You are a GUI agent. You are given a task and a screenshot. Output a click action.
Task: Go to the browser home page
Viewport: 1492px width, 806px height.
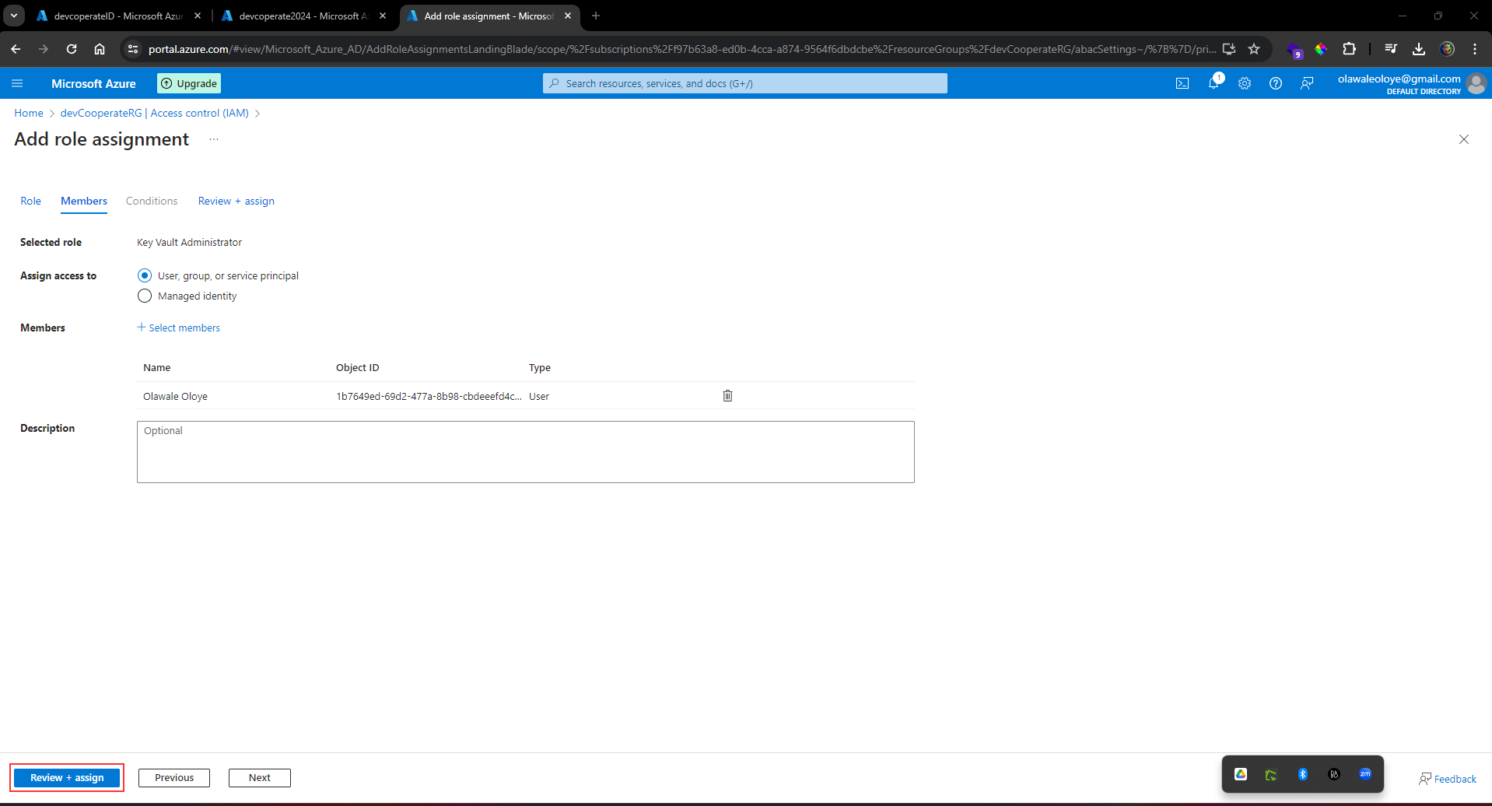tap(100, 49)
